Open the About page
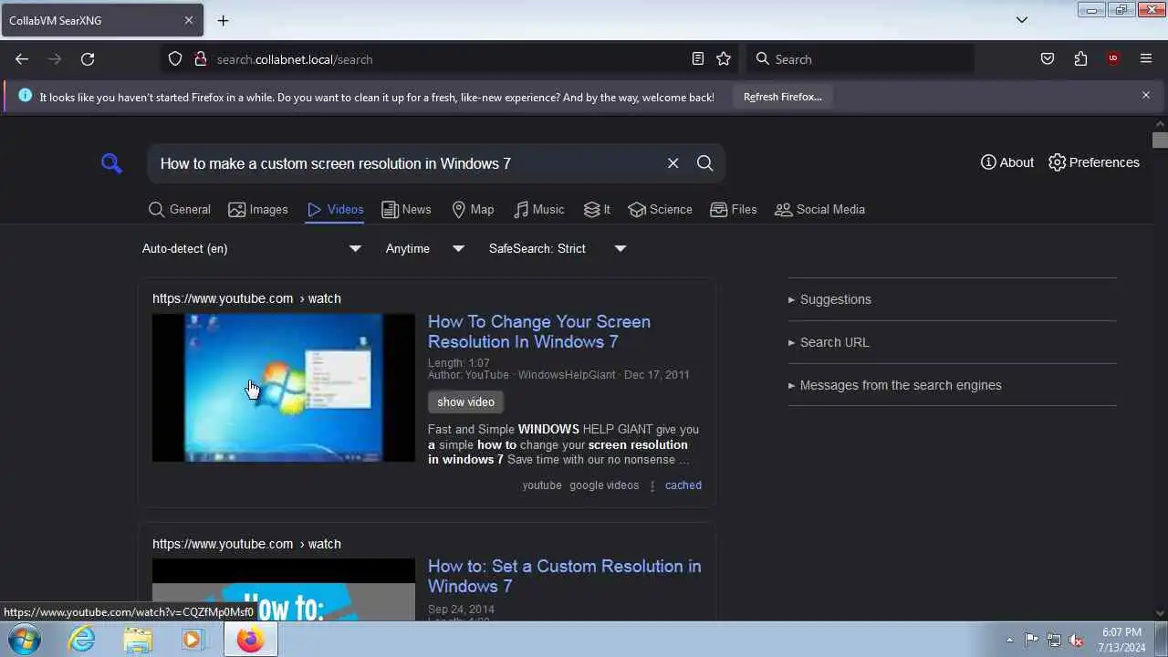The width and height of the screenshot is (1168, 657). click(1006, 162)
